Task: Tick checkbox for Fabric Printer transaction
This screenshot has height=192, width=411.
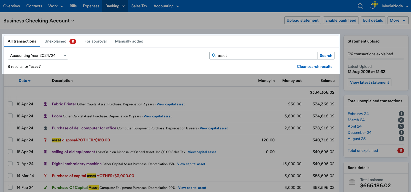Action: coord(10,104)
